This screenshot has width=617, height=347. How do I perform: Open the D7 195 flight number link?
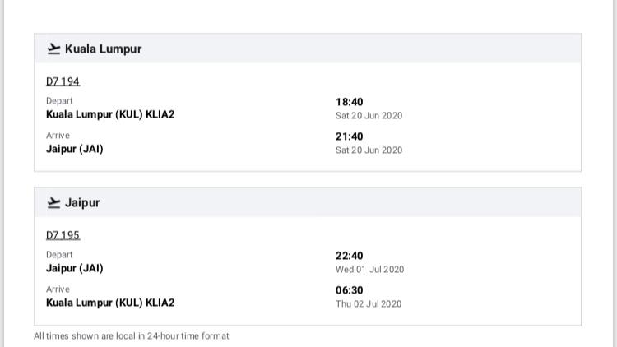tap(63, 235)
